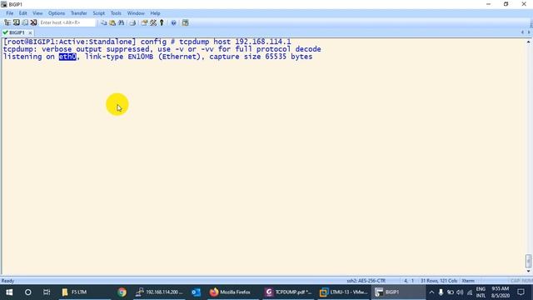533x300 pixels.
Task: Click the Enter host input field
Action: [67, 22]
